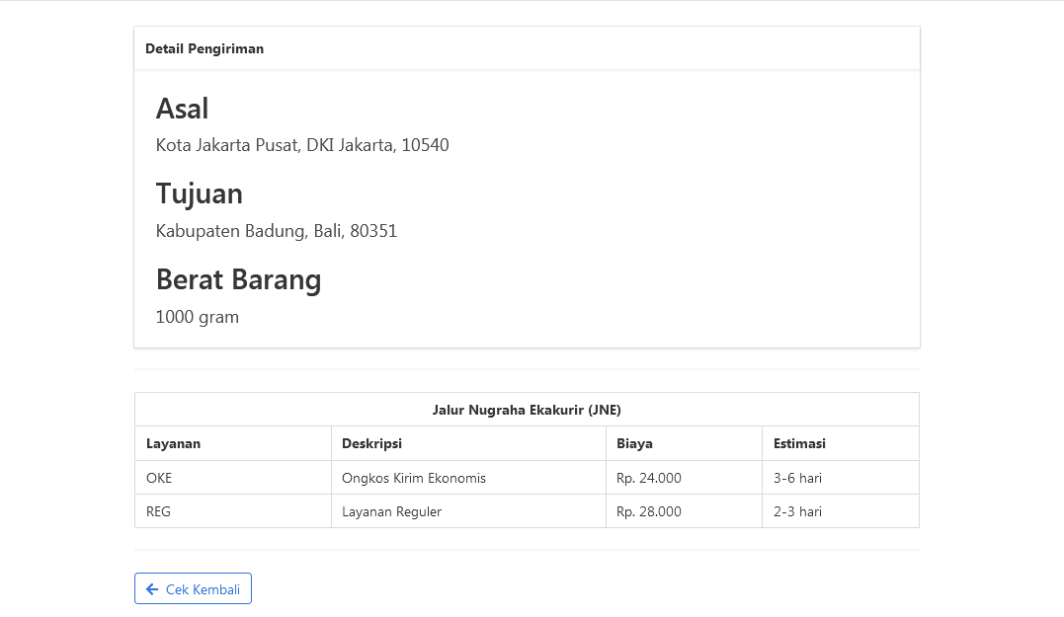1064x617 pixels.
Task: Click the Jalur Nugraha Ekakurir table title
Action: click(x=527, y=409)
